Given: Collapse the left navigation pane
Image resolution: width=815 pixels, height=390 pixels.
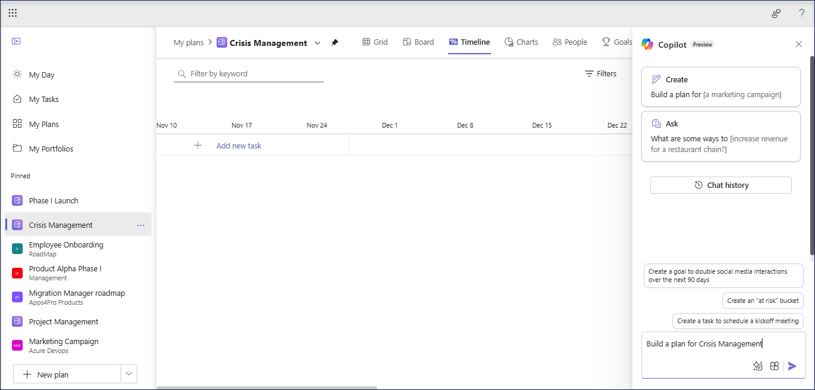Looking at the screenshot, I should pos(16,41).
